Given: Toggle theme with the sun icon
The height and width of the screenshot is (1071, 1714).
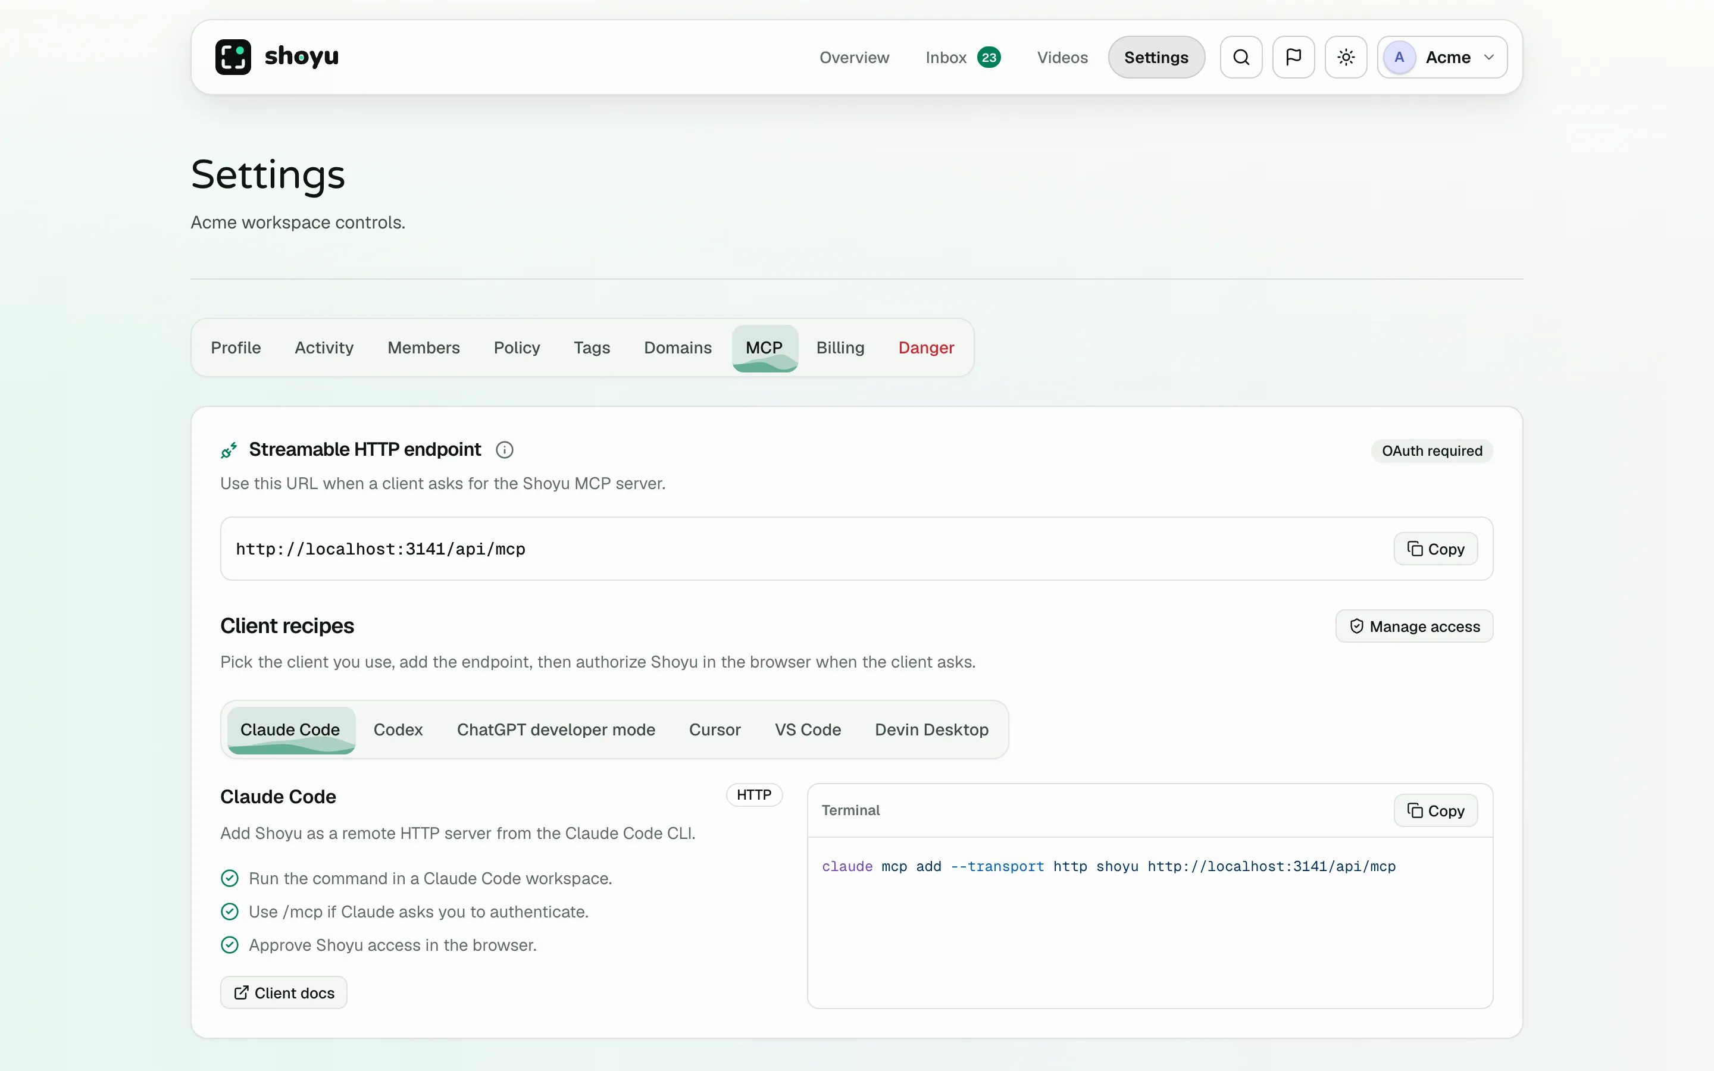Looking at the screenshot, I should pos(1346,57).
